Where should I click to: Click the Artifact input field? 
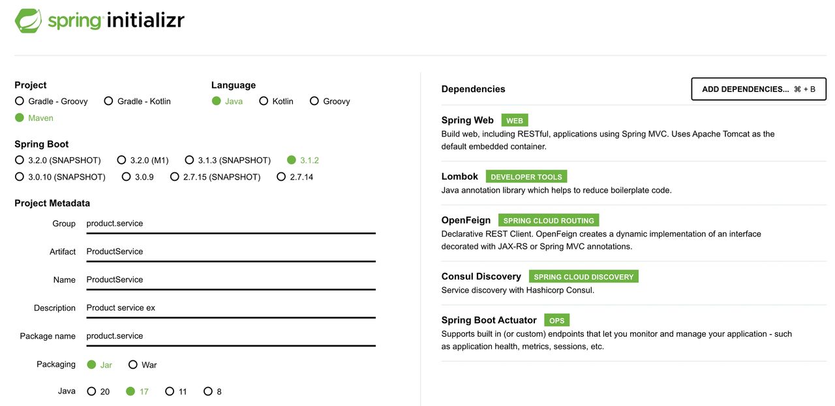pos(230,251)
